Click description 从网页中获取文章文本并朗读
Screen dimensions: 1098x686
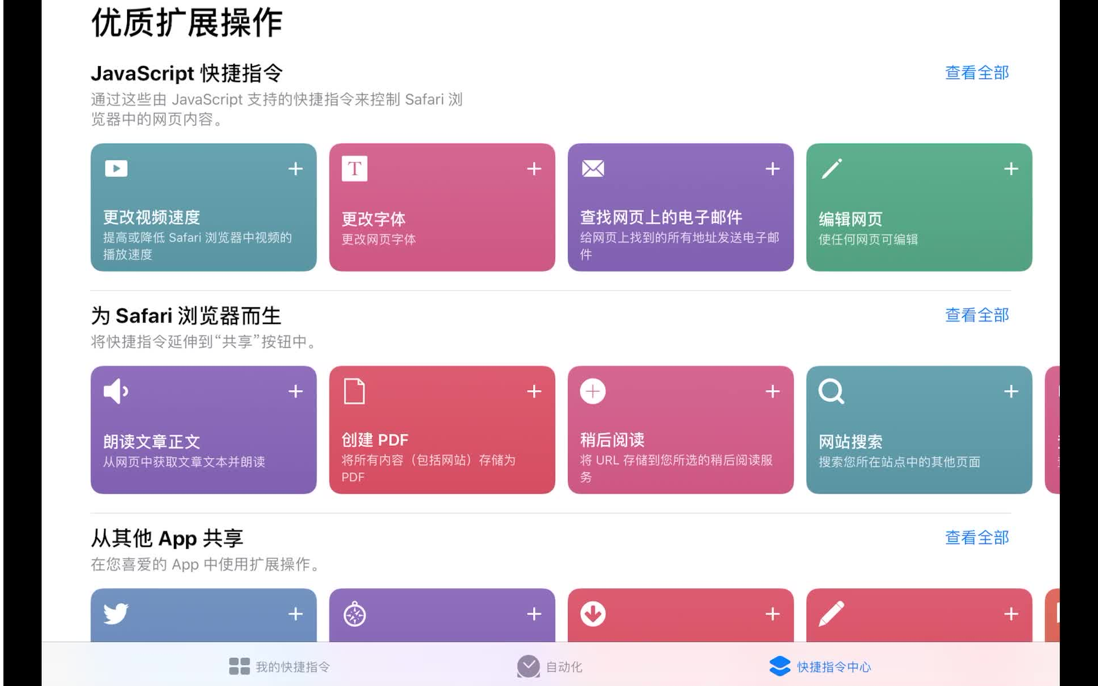click(x=184, y=462)
